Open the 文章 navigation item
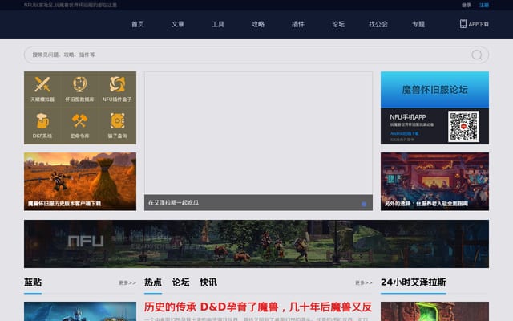Viewport: 513px width, 321px height. 178,24
